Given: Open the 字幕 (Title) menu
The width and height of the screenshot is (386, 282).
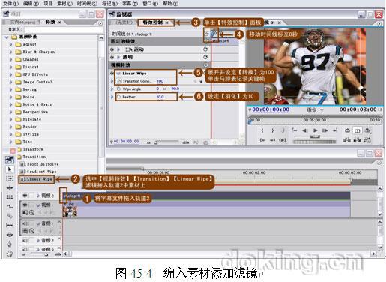Looking at the screenshot, I should (x=130, y=4).
